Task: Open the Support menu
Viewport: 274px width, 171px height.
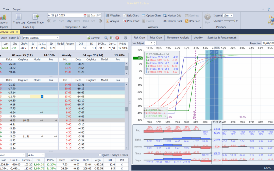Action: 17,9
